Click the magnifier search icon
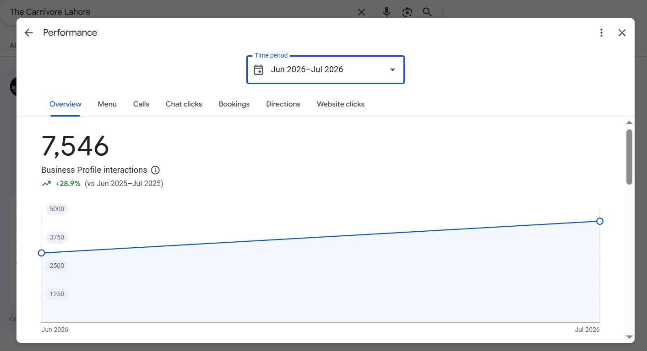Viewport: 647px width, 351px height. coord(427,12)
